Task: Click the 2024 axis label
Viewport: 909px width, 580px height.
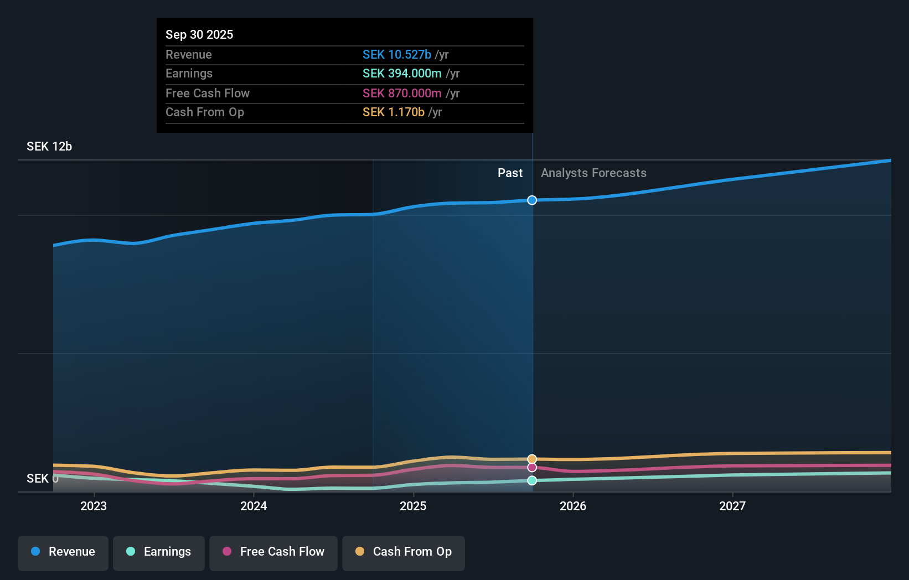Action: (253, 506)
